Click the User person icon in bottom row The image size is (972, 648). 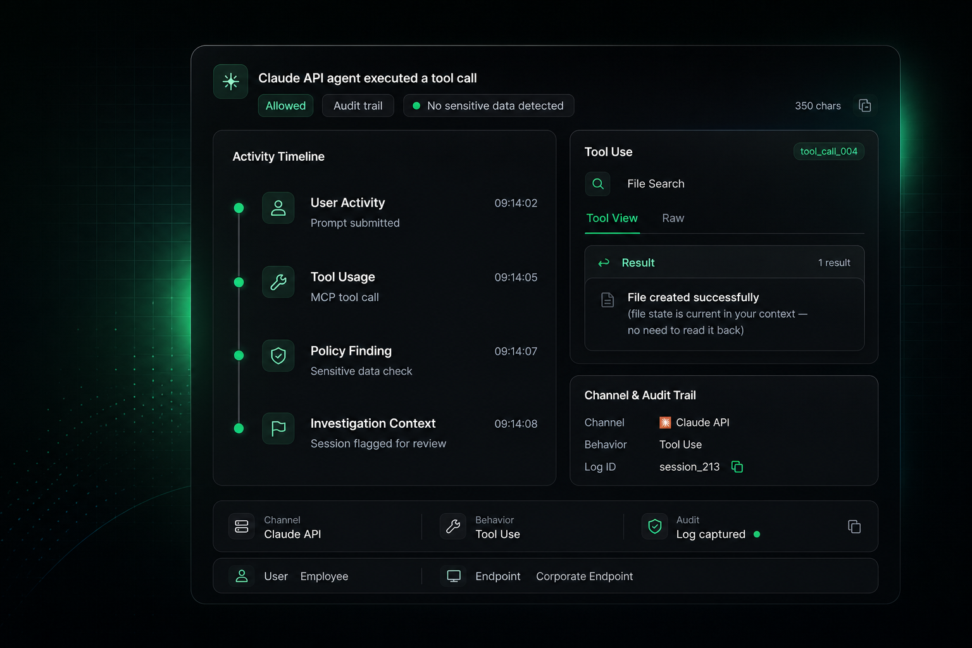point(242,576)
